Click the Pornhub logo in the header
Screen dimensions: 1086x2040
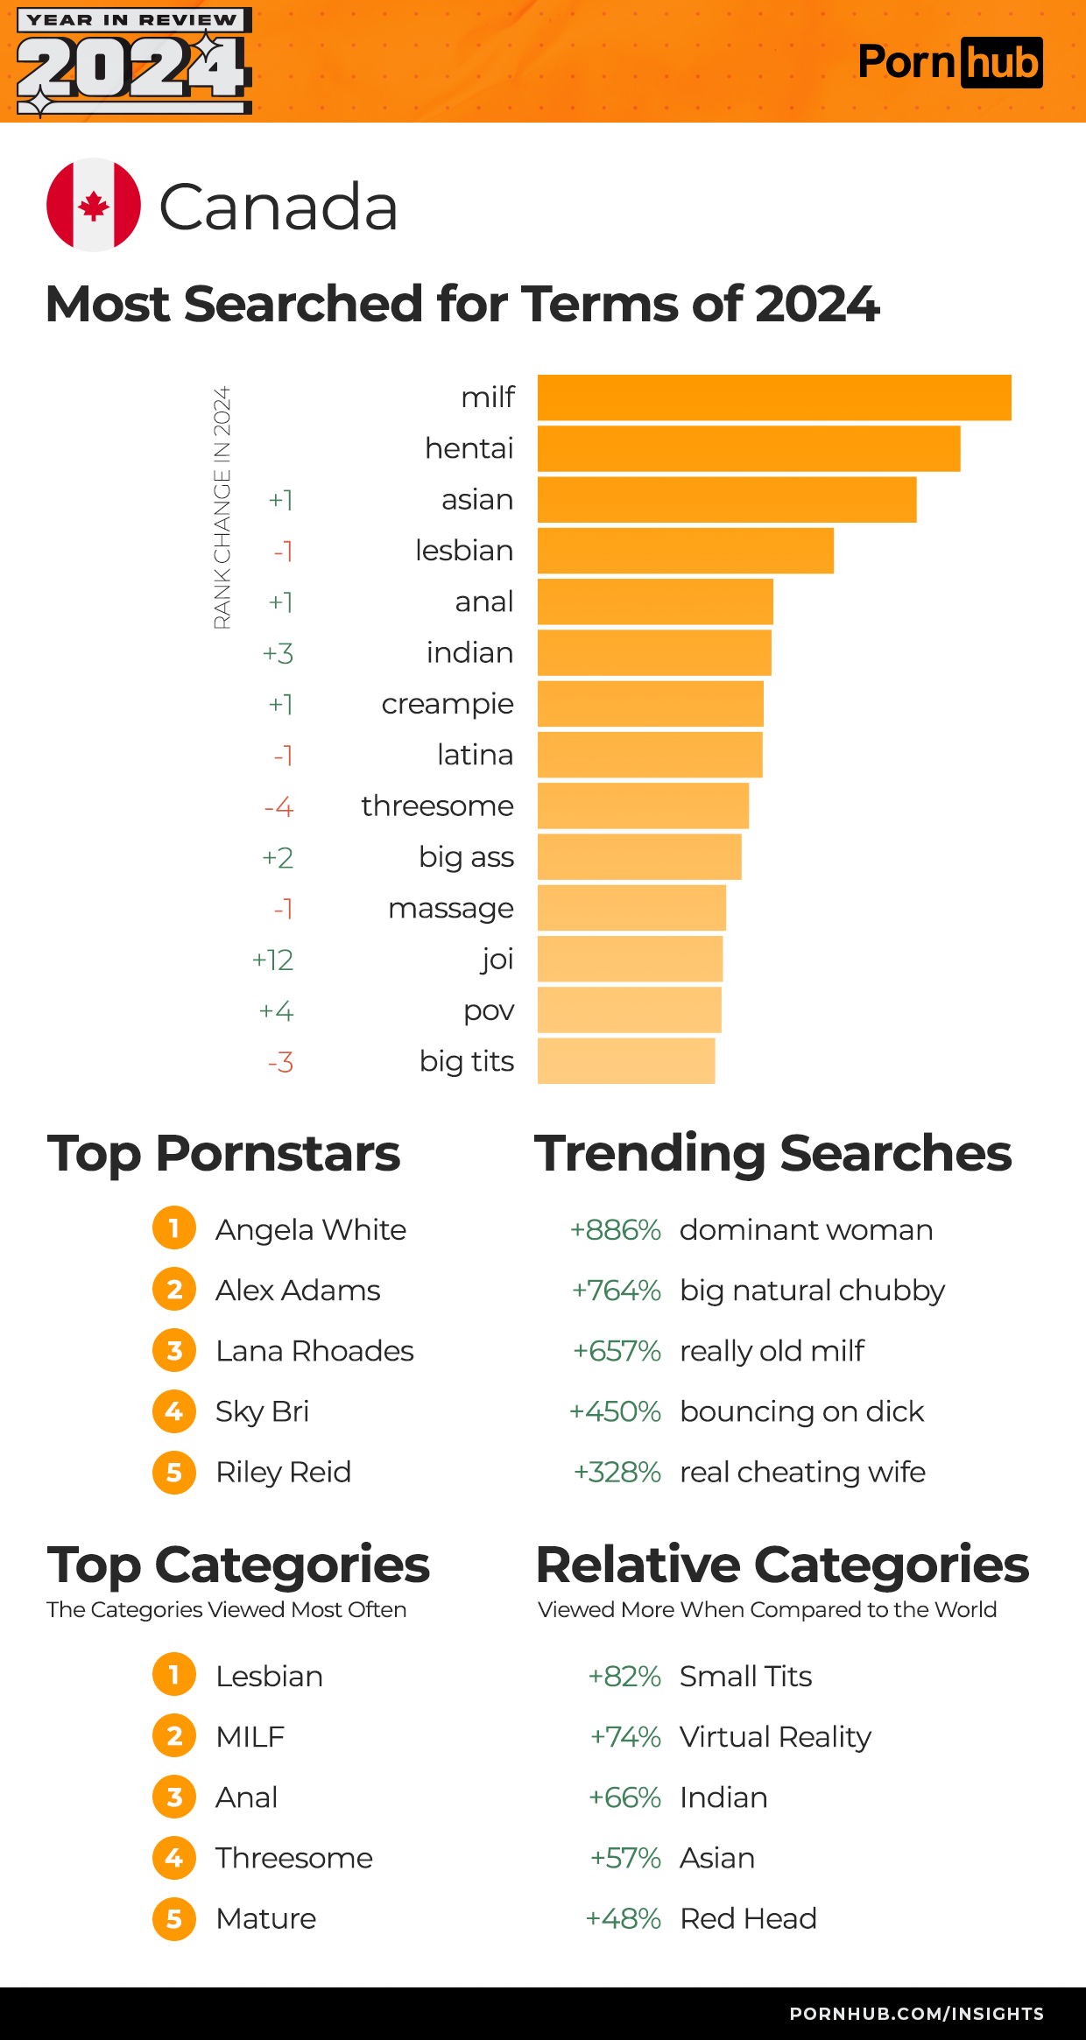point(949,62)
